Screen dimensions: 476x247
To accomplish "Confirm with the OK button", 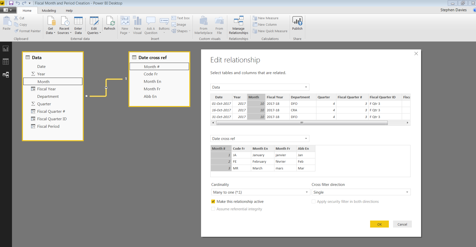I will pyautogui.click(x=379, y=224).
